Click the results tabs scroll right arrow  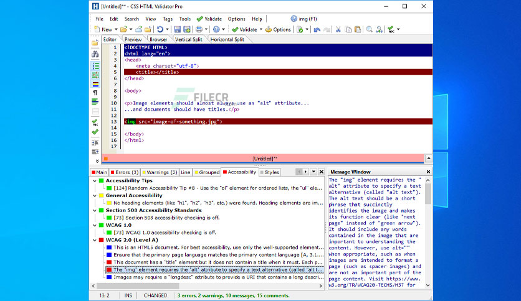coord(306,172)
